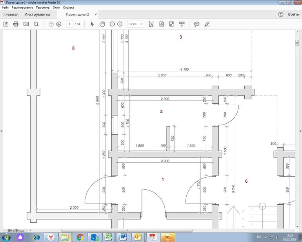This screenshot has height=242, width=302.
Task: Print the document using printer icon
Action: pos(16,24)
